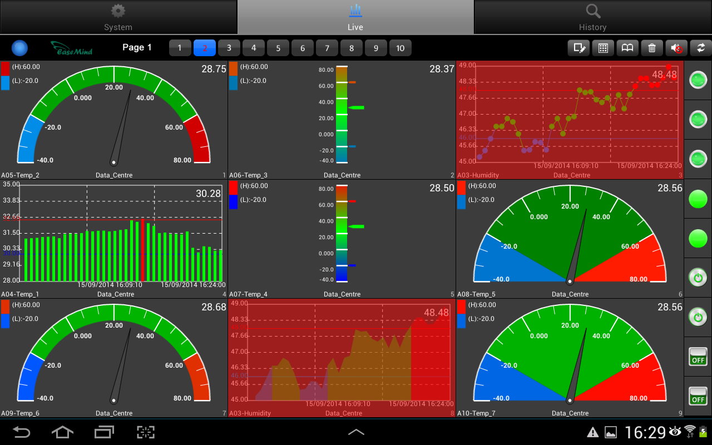Click the trash delete icon
The height and width of the screenshot is (445, 712).
652,48
